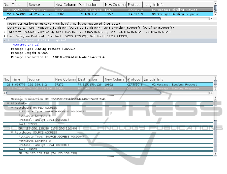Collapse the Attribute: SOURCE-ADDRESS node
Image resolution: width=227 pixels, height=174 pixels.
point(12,132)
